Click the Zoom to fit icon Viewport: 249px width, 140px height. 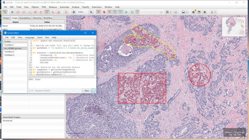91,12
